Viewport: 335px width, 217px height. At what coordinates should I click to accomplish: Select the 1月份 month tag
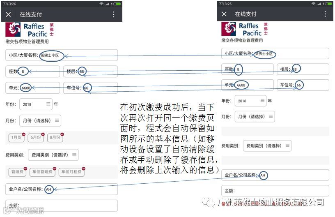pyautogui.click(x=16, y=137)
